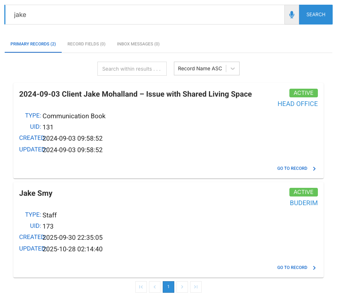Click the ACTIVE badge on the Communication Book record
Image resolution: width=337 pixels, height=296 pixels.
click(x=303, y=93)
